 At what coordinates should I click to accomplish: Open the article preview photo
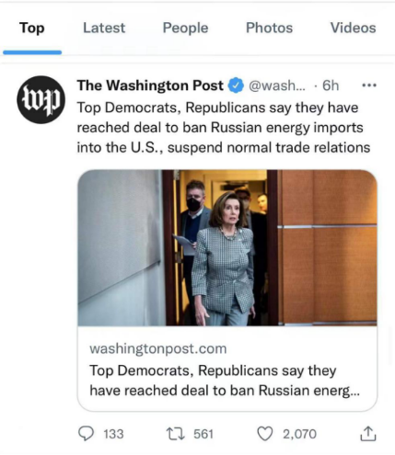click(x=227, y=247)
